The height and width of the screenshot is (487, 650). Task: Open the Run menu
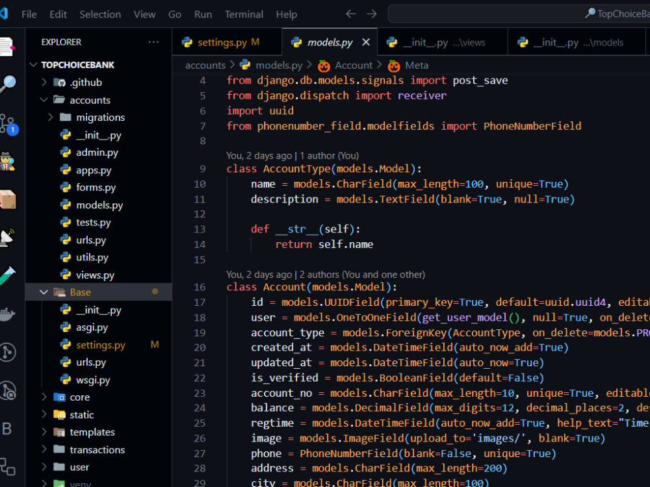click(x=203, y=14)
